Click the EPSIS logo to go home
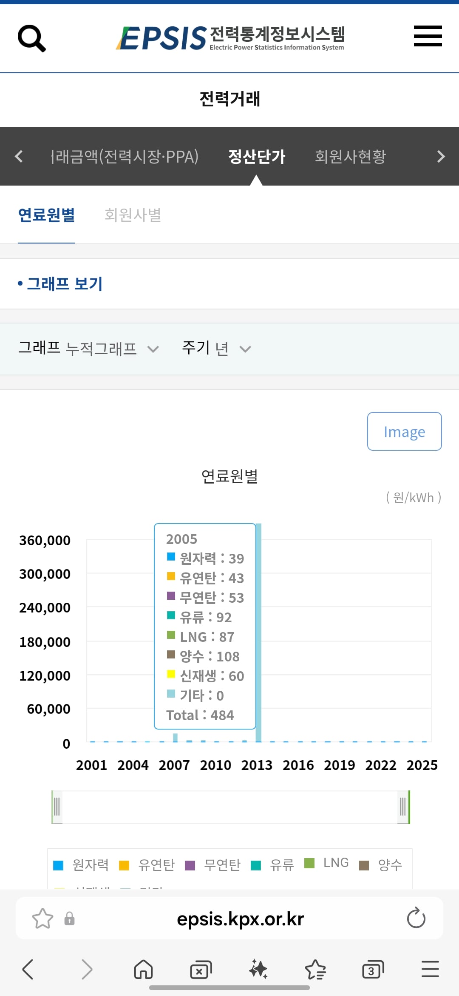The image size is (459, 996). (230, 38)
